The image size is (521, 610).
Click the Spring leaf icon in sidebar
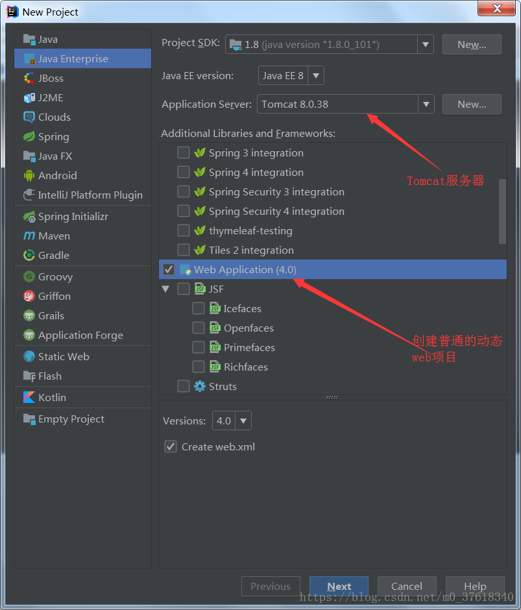click(x=29, y=136)
